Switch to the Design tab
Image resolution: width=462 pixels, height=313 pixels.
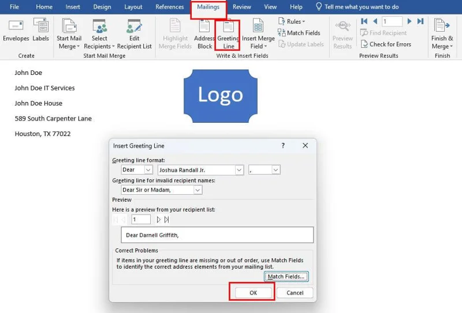pyautogui.click(x=102, y=7)
